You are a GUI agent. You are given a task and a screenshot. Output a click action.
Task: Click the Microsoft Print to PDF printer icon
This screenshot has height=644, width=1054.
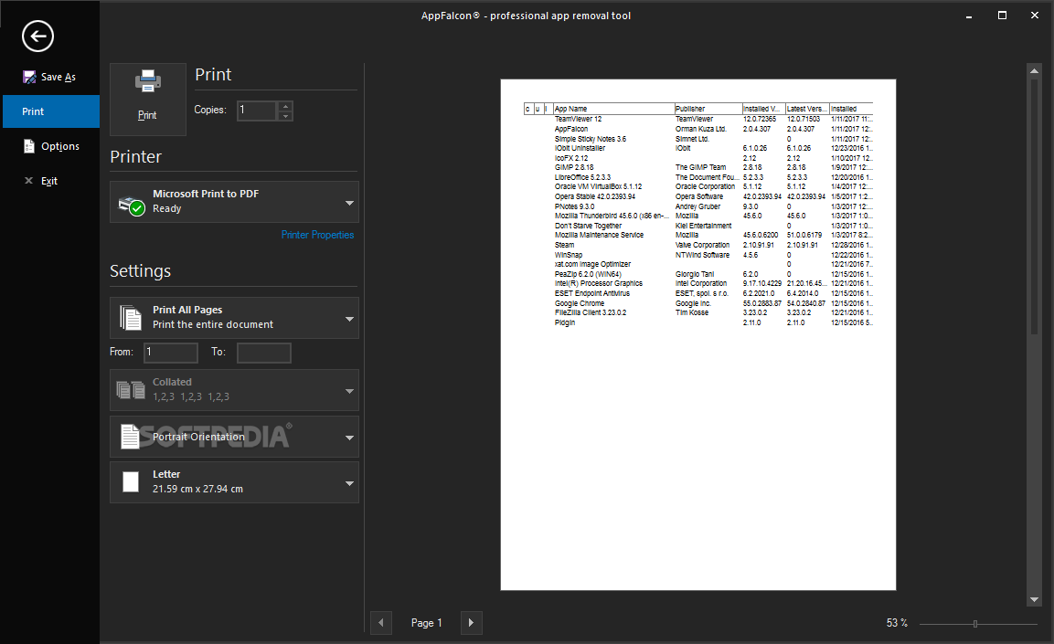click(x=132, y=206)
